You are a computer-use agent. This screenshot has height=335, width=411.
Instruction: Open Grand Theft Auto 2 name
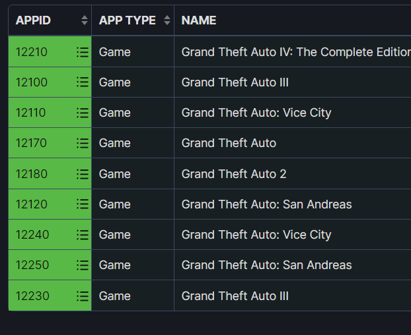coord(234,174)
